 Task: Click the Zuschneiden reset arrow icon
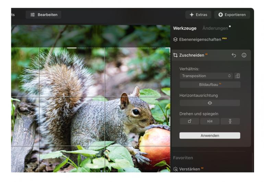click(x=234, y=55)
